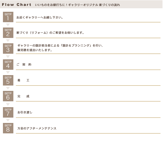Click the text お近くギャラリーへお越し下さい
Screen dimensions: 163x147
tap(40, 17)
